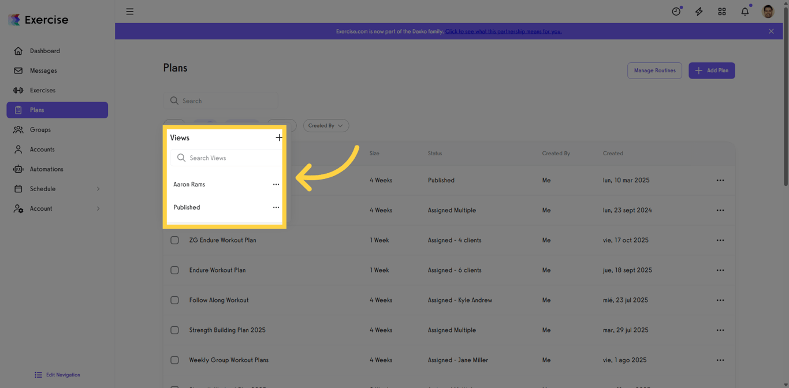Select the Follow Along Workout checkbox
The height and width of the screenshot is (388, 789).
(x=174, y=300)
